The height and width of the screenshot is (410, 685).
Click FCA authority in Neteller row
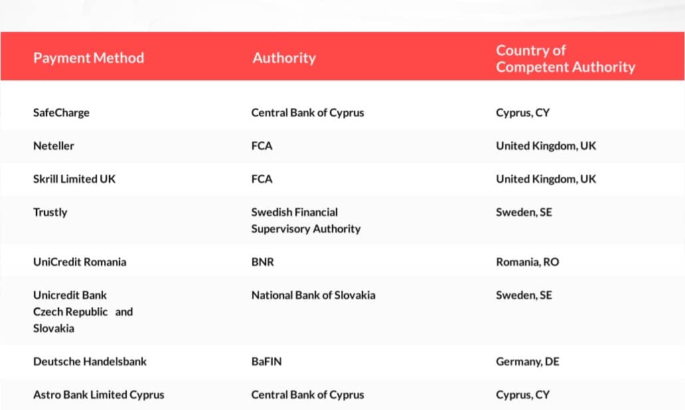tap(262, 146)
